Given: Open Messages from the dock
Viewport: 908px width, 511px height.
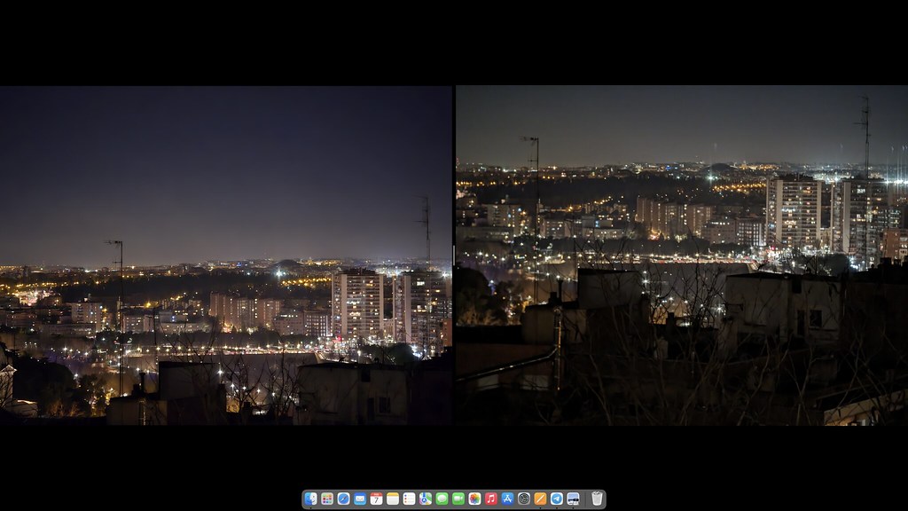Looking at the screenshot, I should coord(442,499).
